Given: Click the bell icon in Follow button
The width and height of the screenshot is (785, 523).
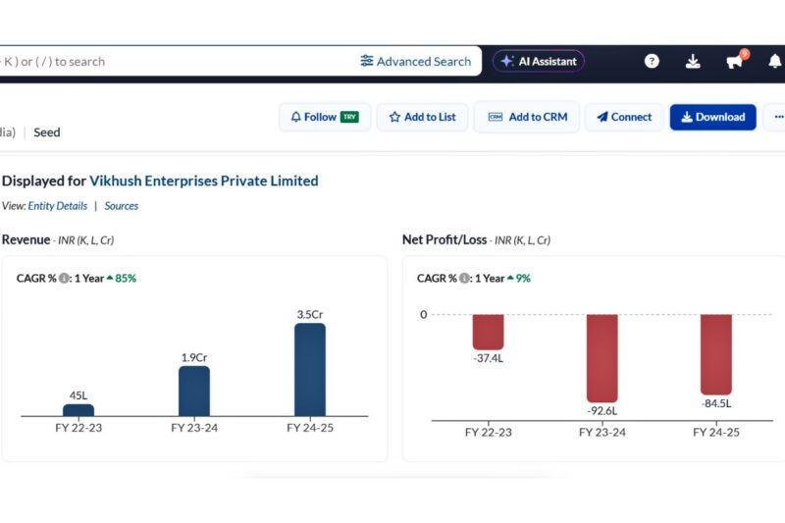Looking at the screenshot, I should click(296, 117).
